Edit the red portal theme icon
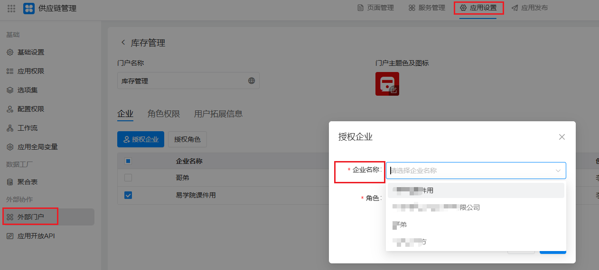599x270 pixels. click(x=387, y=84)
